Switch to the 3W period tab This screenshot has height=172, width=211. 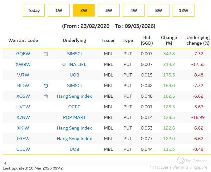[109, 10]
